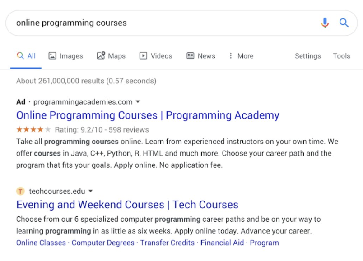Image resolution: width=363 pixels, height=261 pixels.
Task: Click the techcourses.edu favicon T icon
Action: point(20,191)
